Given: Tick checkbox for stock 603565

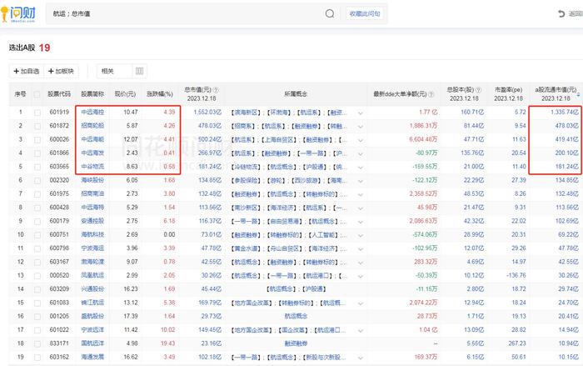Looking at the screenshot, I should click(37, 167).
